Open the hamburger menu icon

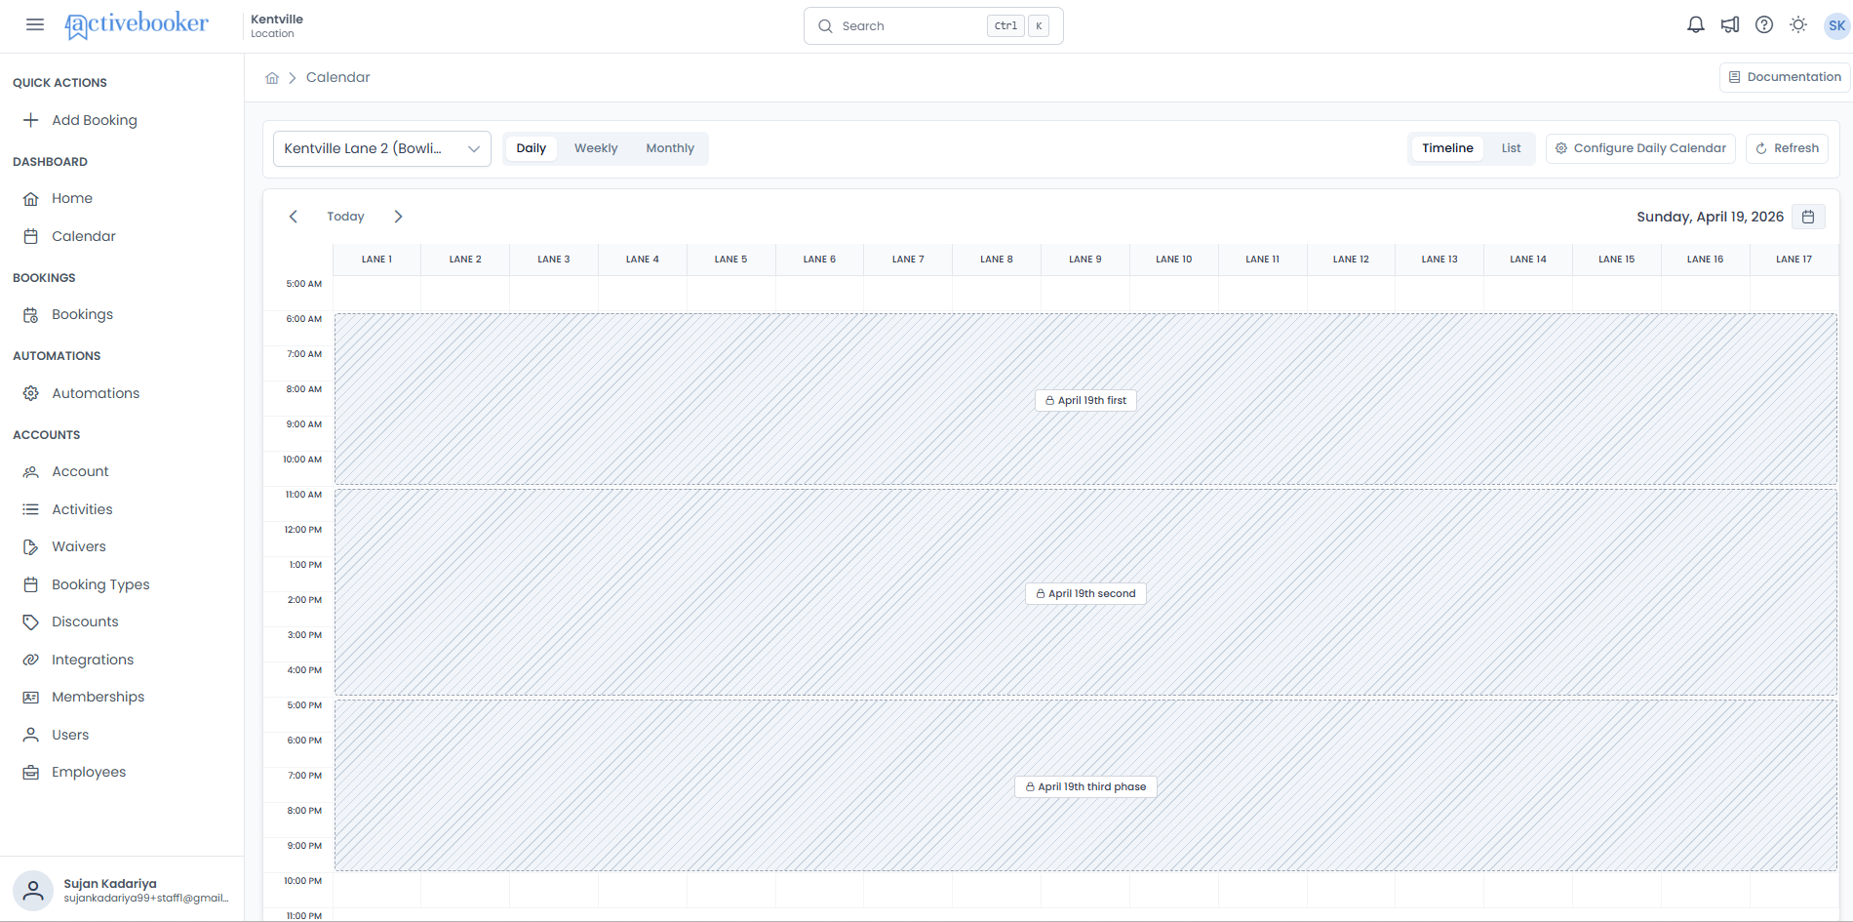tap(35, 24)
